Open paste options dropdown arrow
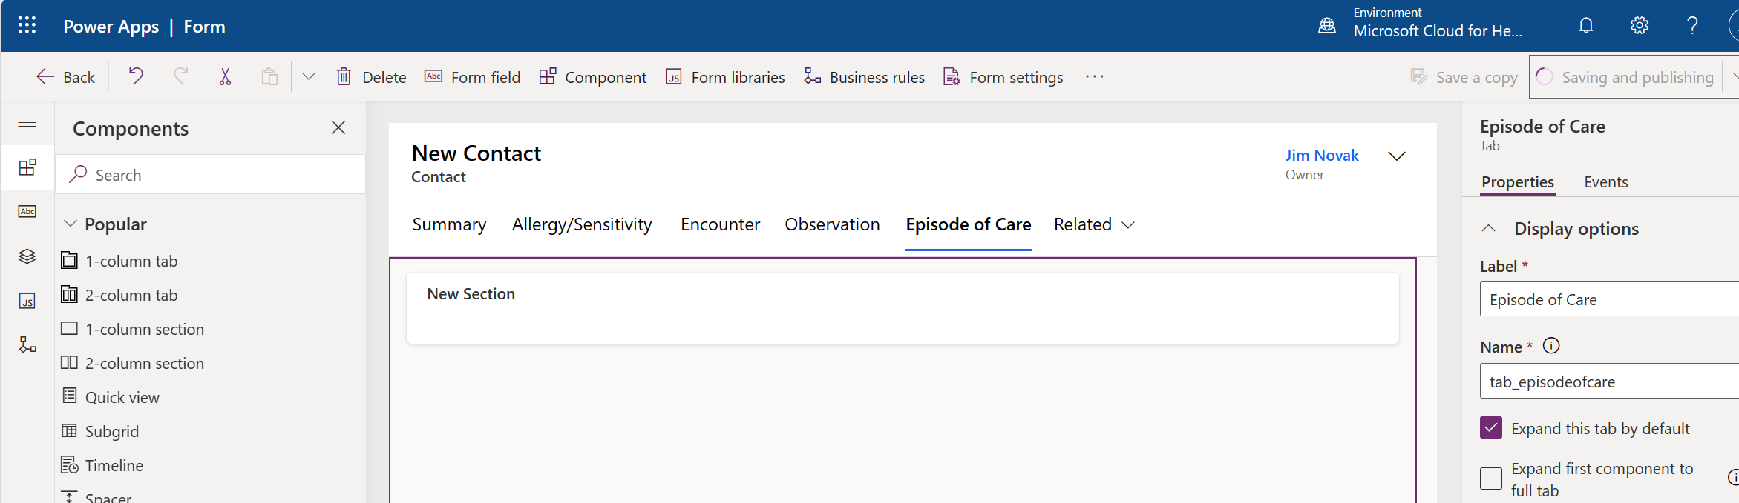The height and width of the screenshot is (503, 1739). [x=309, y=76]
